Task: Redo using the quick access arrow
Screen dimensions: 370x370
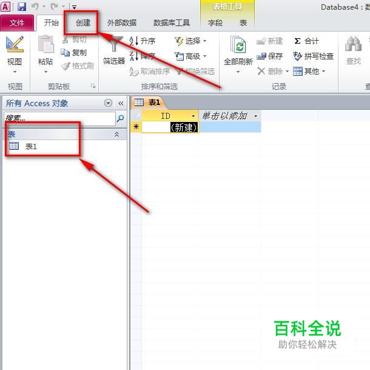Action: point(54,7)
